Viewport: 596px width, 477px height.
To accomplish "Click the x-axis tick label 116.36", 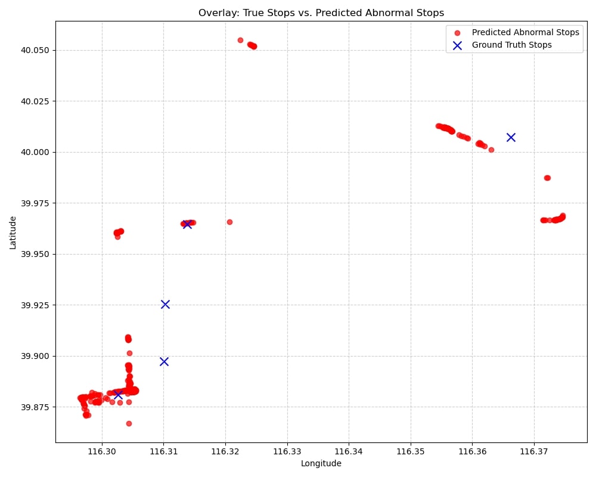I will click(x=473, y=451).
